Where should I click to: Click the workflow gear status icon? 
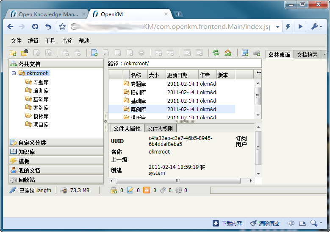click(x=179, y=190)
